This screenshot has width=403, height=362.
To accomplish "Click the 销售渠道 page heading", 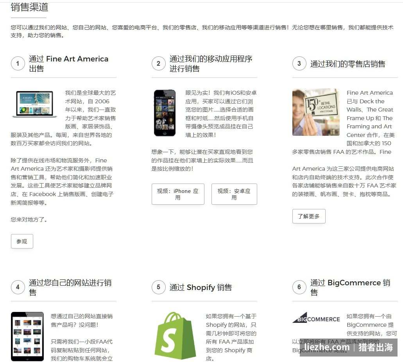I will [x=29, y=7].
